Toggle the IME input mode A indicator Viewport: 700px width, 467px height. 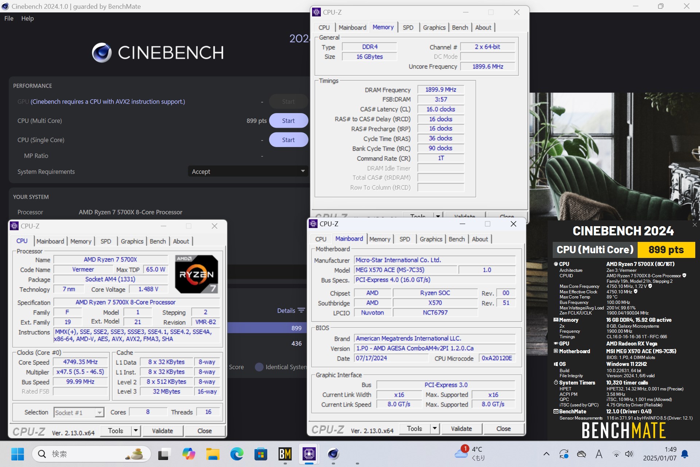[x=599, y=454]
